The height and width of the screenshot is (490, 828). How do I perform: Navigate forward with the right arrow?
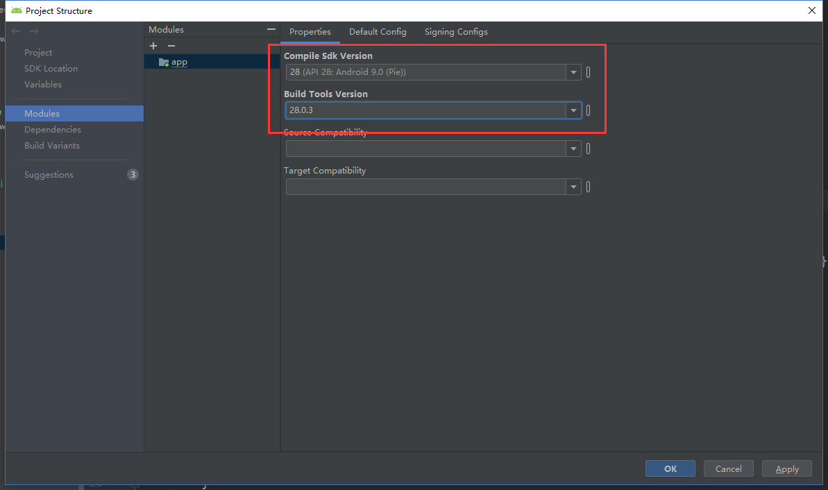point(34,31)
